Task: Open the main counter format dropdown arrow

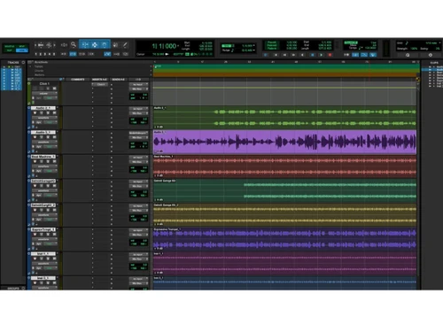Action: [x=178, y=46]
